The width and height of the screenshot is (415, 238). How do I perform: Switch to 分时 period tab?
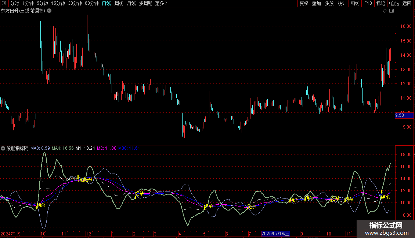point(15,3)
